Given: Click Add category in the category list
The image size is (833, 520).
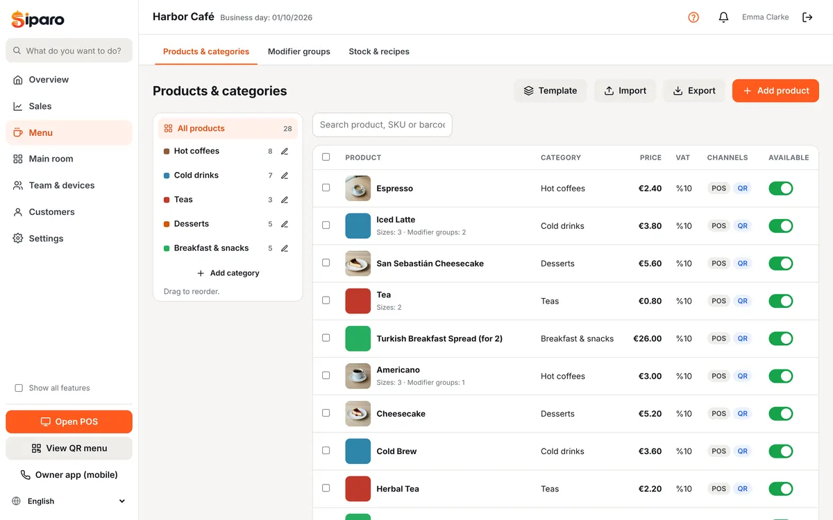Looking at the screenshot, I should point(228,273).
